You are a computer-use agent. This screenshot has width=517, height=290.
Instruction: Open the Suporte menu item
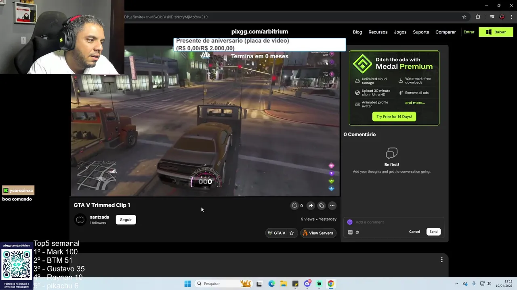click(x=421, y=32)
